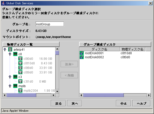Click the arteip41 host node icon
The width and height of the screenshot is (154, 114).
10,49
